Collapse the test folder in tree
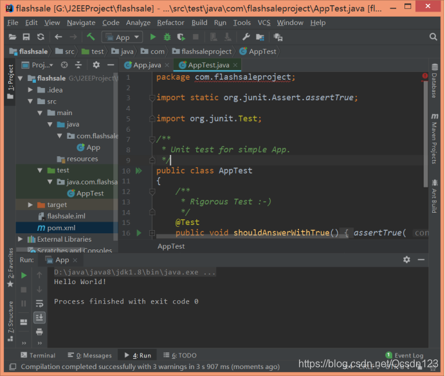Viewport: 445px width, 376px height. 40,170
